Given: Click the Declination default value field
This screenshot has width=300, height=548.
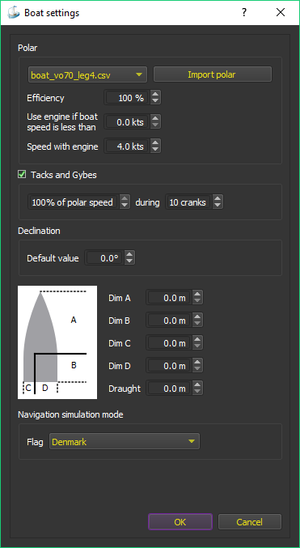Looking at the screenshot, I should 104,258.
